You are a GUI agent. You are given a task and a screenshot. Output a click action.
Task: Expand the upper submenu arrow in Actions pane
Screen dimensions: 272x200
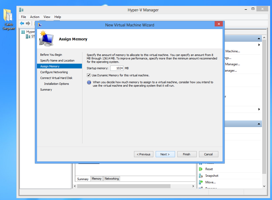tap(259, 45)
